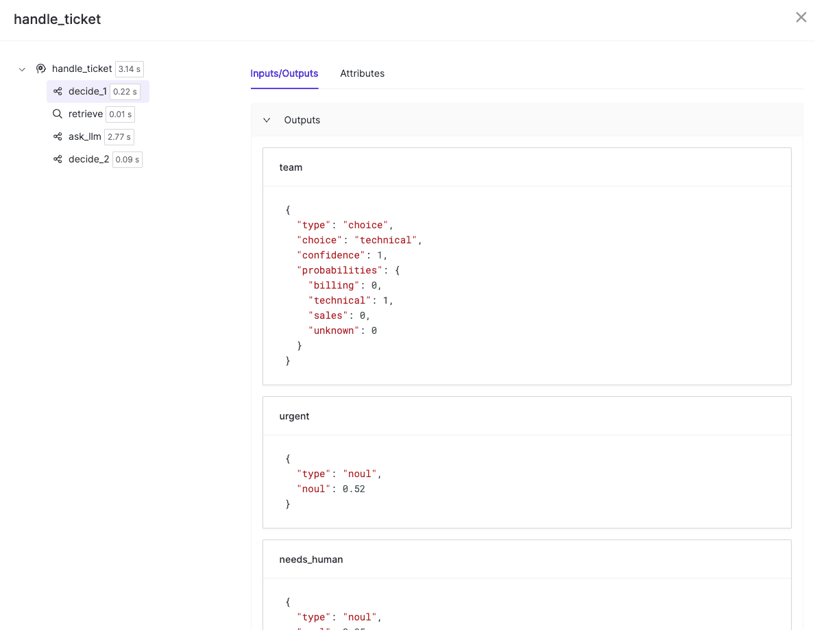Click the retrieve magnifier icon
The height and width of the screenshot is (643, 815).
58,114
